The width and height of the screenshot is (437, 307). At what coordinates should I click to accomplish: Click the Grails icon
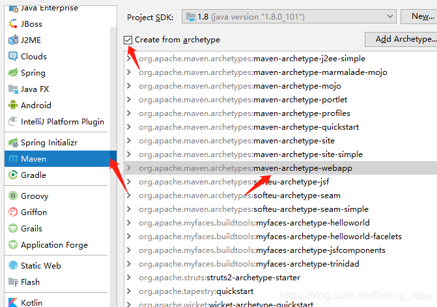(13, 228)
